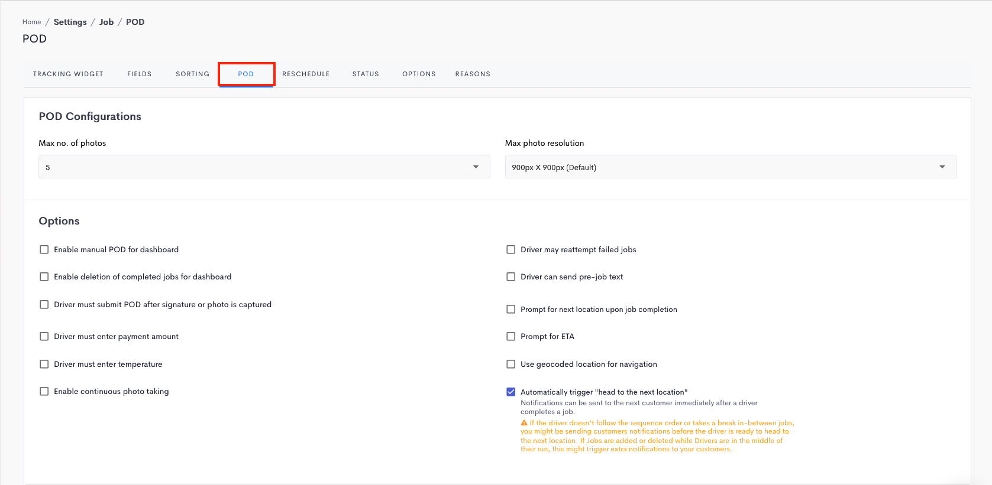Image resolution: width=992 pixels, height=485 pixels.
Task: Tick Driver must enter payment amount
Action: click(x=44, y=336)
